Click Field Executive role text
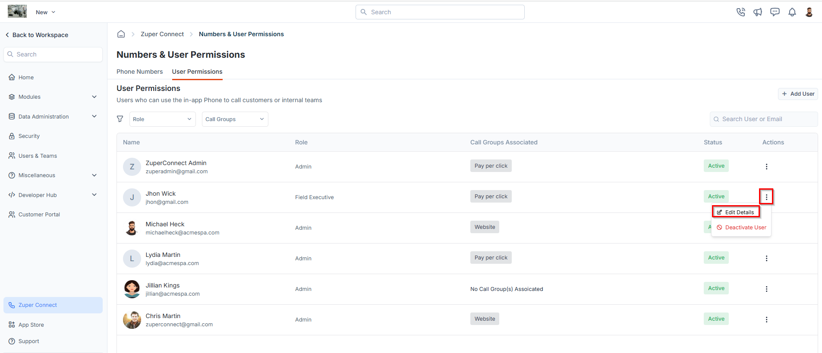 pos(315,197)
